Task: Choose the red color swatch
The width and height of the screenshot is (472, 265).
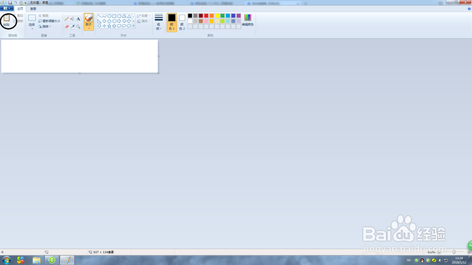Action: 206,16
